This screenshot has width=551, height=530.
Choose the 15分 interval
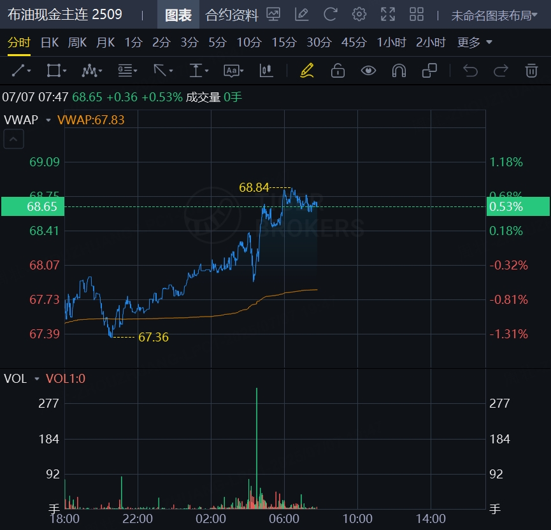click(284, 43)
